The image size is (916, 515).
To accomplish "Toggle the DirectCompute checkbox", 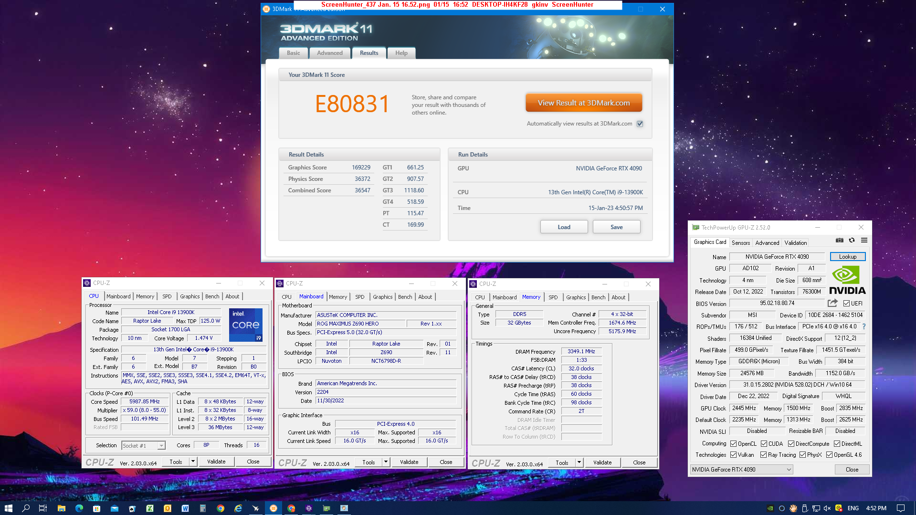I will (x=791, y=444).
